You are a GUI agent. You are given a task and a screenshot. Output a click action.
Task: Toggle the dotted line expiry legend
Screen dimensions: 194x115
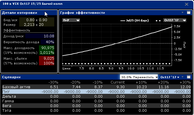158,21
